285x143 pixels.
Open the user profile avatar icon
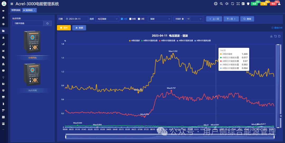coord(279,4)
